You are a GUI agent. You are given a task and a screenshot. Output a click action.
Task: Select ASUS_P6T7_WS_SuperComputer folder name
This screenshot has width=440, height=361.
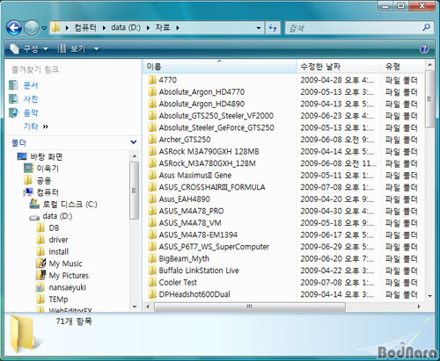214,247
